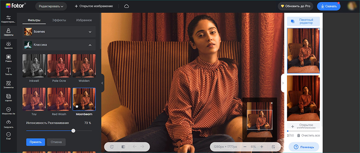360x153 pixels.
Task: Select the Красота beauty tool icon
Action: (x=8, y=45)
